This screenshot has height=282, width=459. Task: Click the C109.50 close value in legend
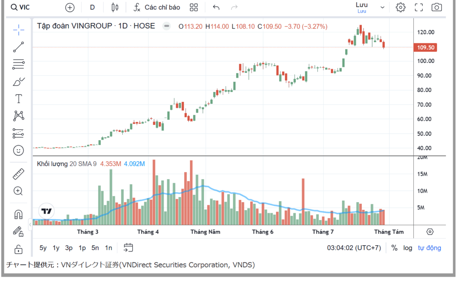click(x=269, y=26)
